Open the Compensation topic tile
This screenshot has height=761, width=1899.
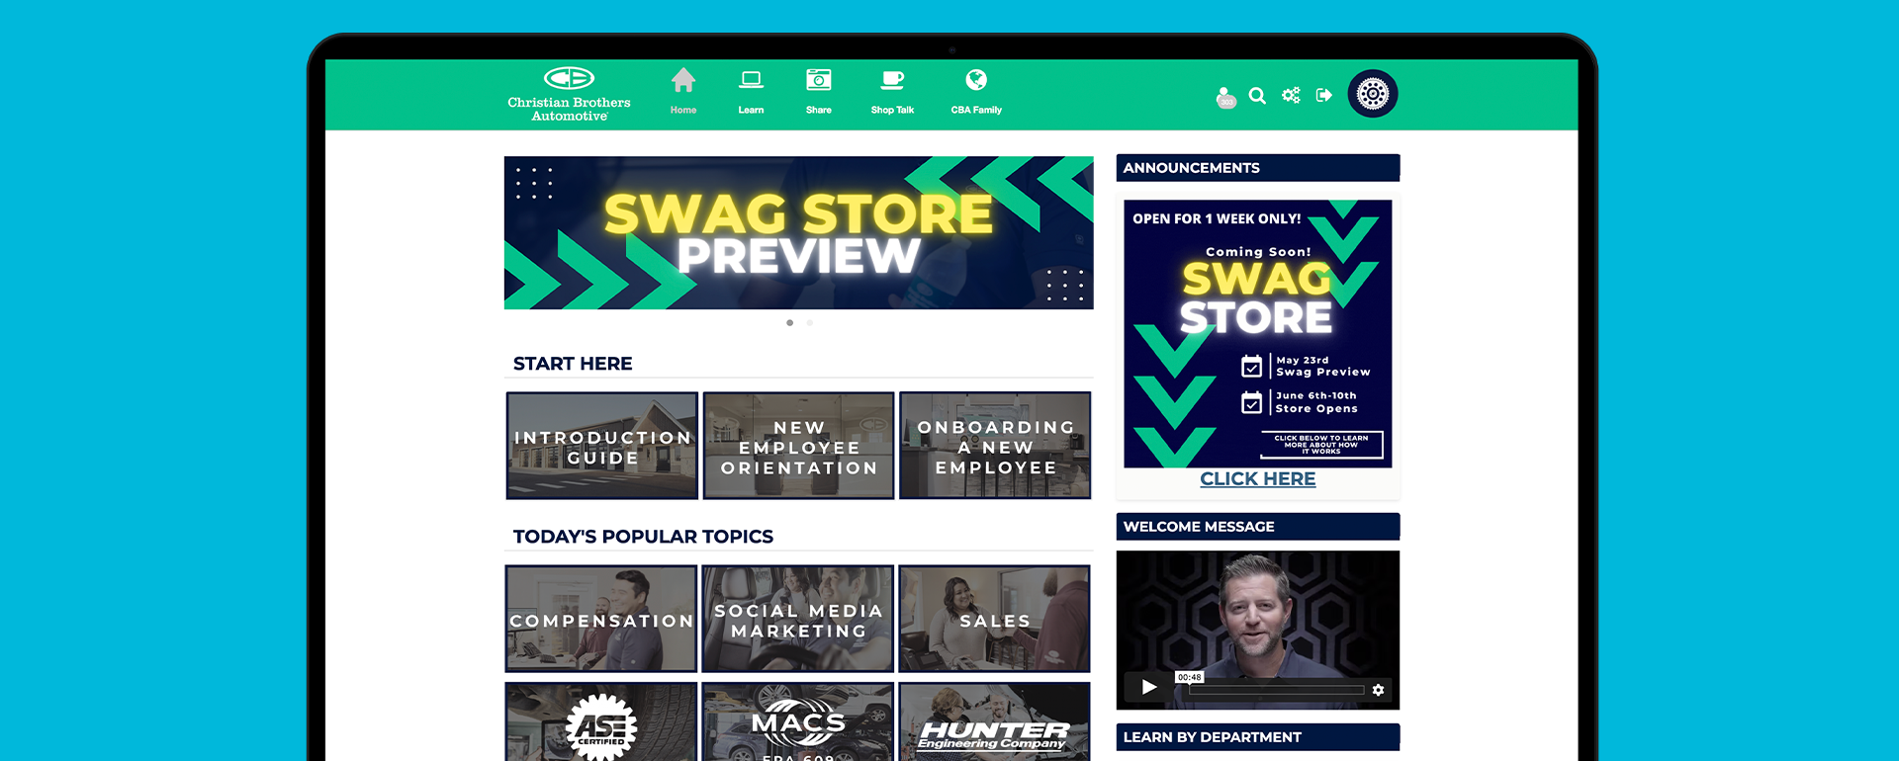[601, 619]
